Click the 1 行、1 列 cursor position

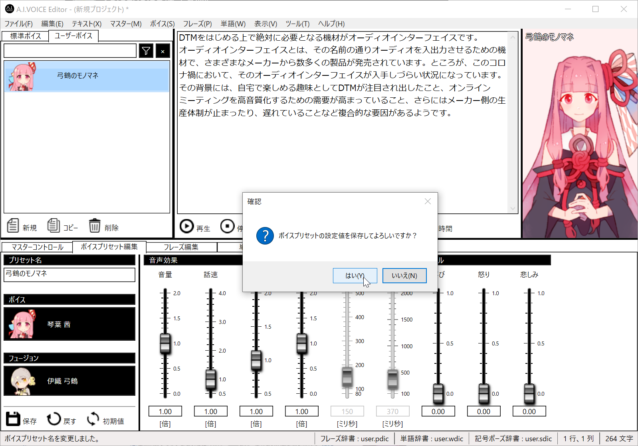pyautogui.click(x=579, y=439)
